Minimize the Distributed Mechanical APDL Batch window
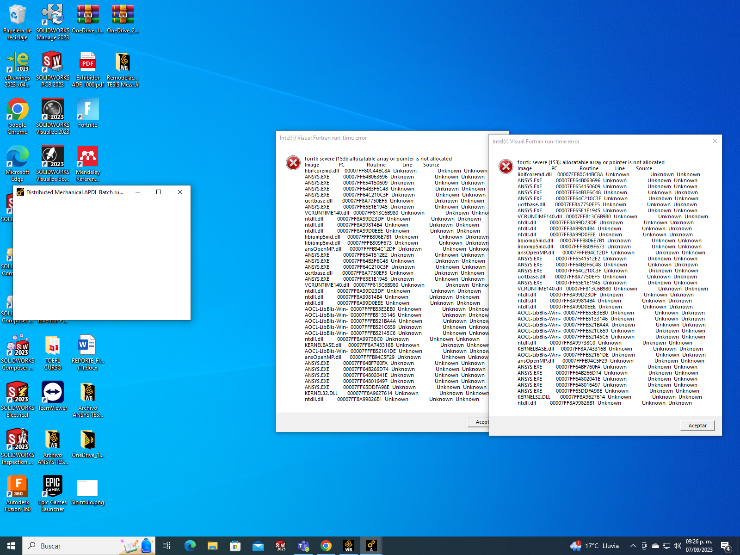Image resolution: width=740 pixels, height=555 pixels. click(137, 192)
